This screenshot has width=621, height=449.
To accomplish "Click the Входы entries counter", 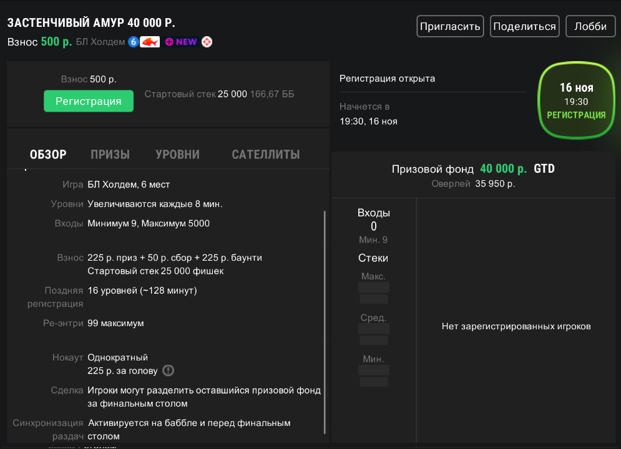I will [373, 220].
